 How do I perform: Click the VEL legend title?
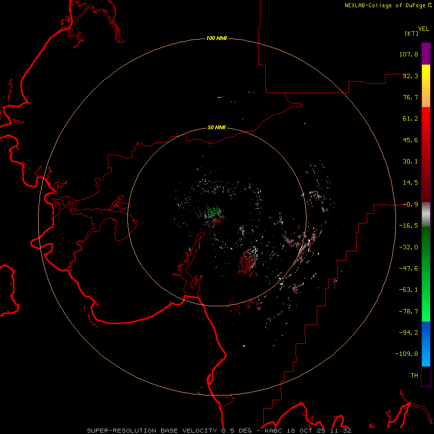point(423,28)
